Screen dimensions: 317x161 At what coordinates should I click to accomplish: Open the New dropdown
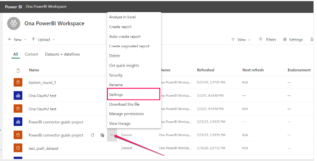pyautogui.click(x=17, y=40)
